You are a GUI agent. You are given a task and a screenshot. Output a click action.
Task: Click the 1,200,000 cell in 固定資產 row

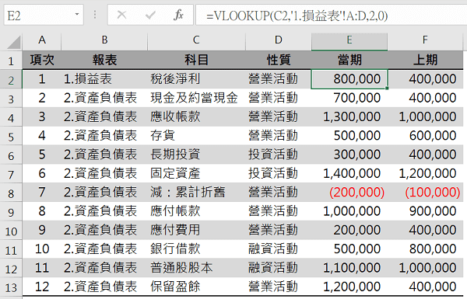click(425, 173)
